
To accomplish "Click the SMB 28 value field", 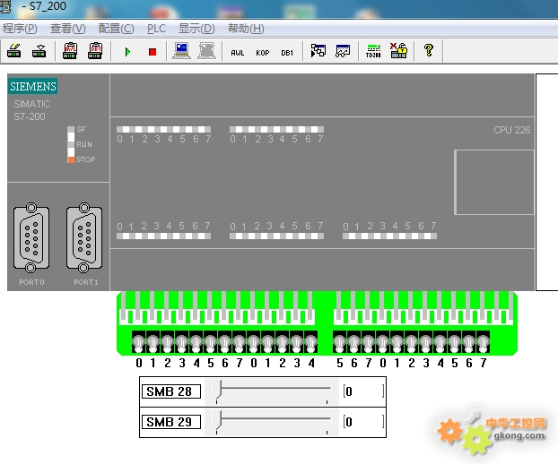I will click(363, 391).
